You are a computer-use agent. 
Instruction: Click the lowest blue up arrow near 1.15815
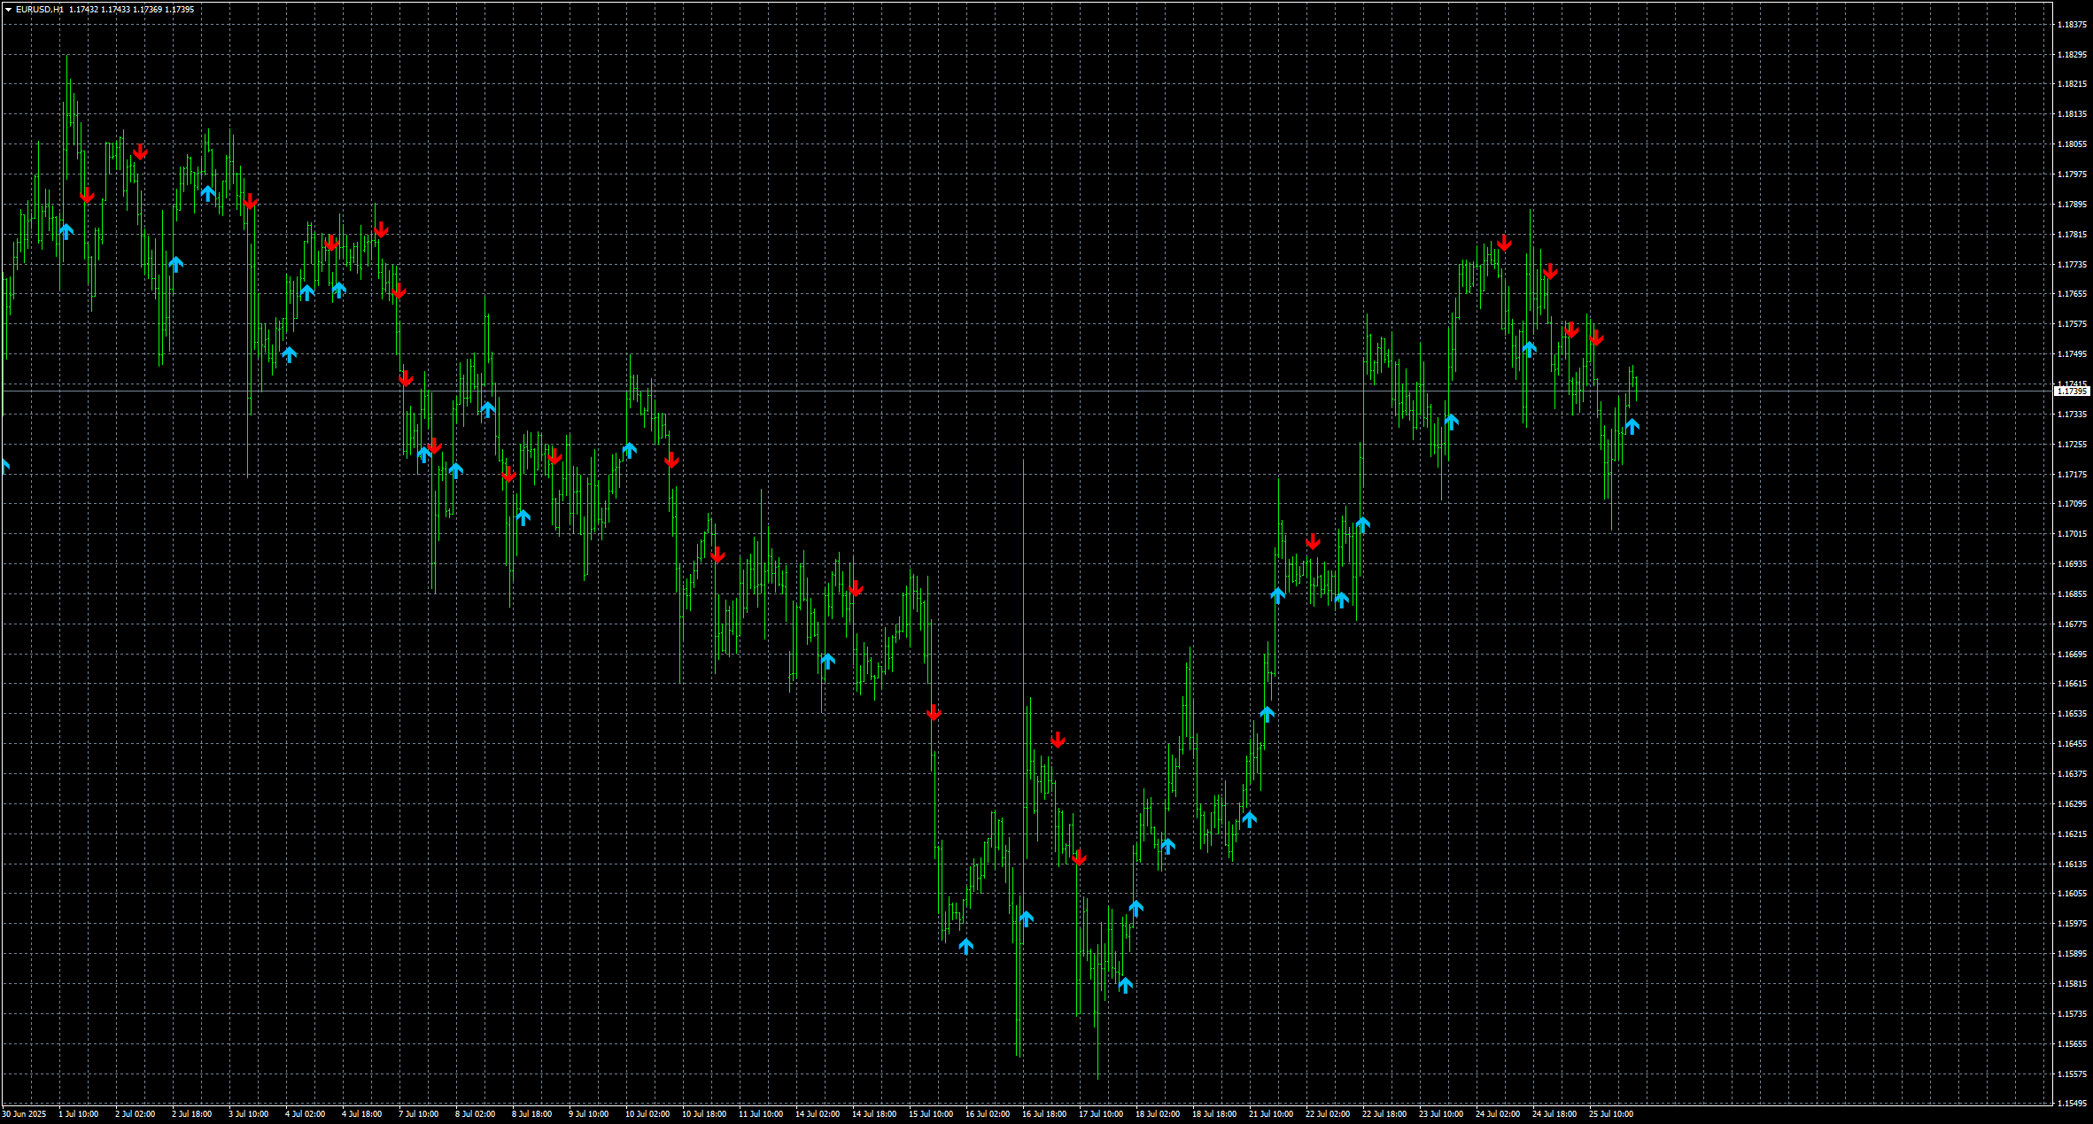pyautogui.click(x=1125, y=985)
